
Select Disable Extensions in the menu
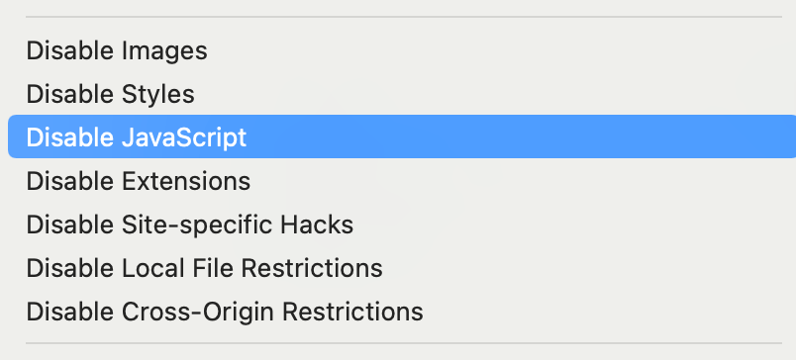click(x=402, y=181)
